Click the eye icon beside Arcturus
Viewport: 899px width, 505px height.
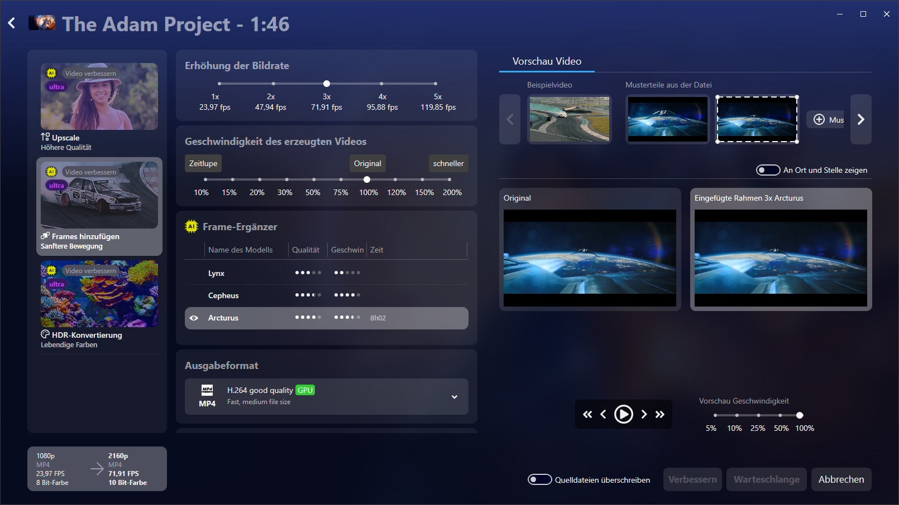pos(194,318)
